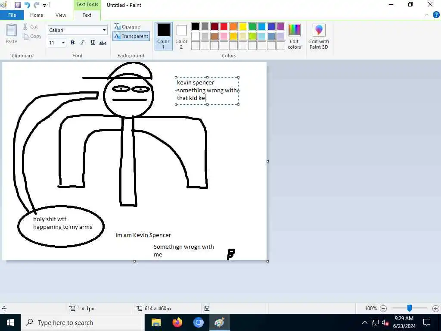The image size is (441, 331).
Task: Open the network status tray icon
Action: pos(375,322)
